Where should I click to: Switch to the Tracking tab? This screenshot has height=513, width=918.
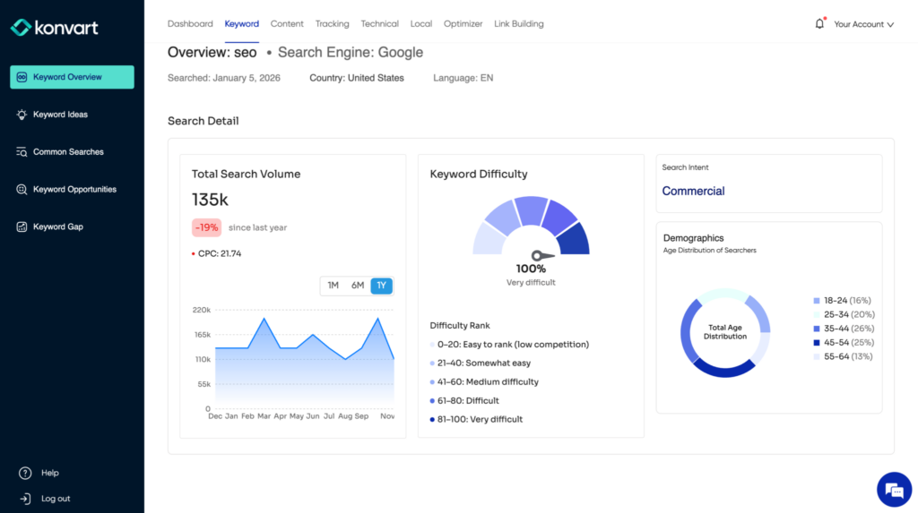point(332,24)
